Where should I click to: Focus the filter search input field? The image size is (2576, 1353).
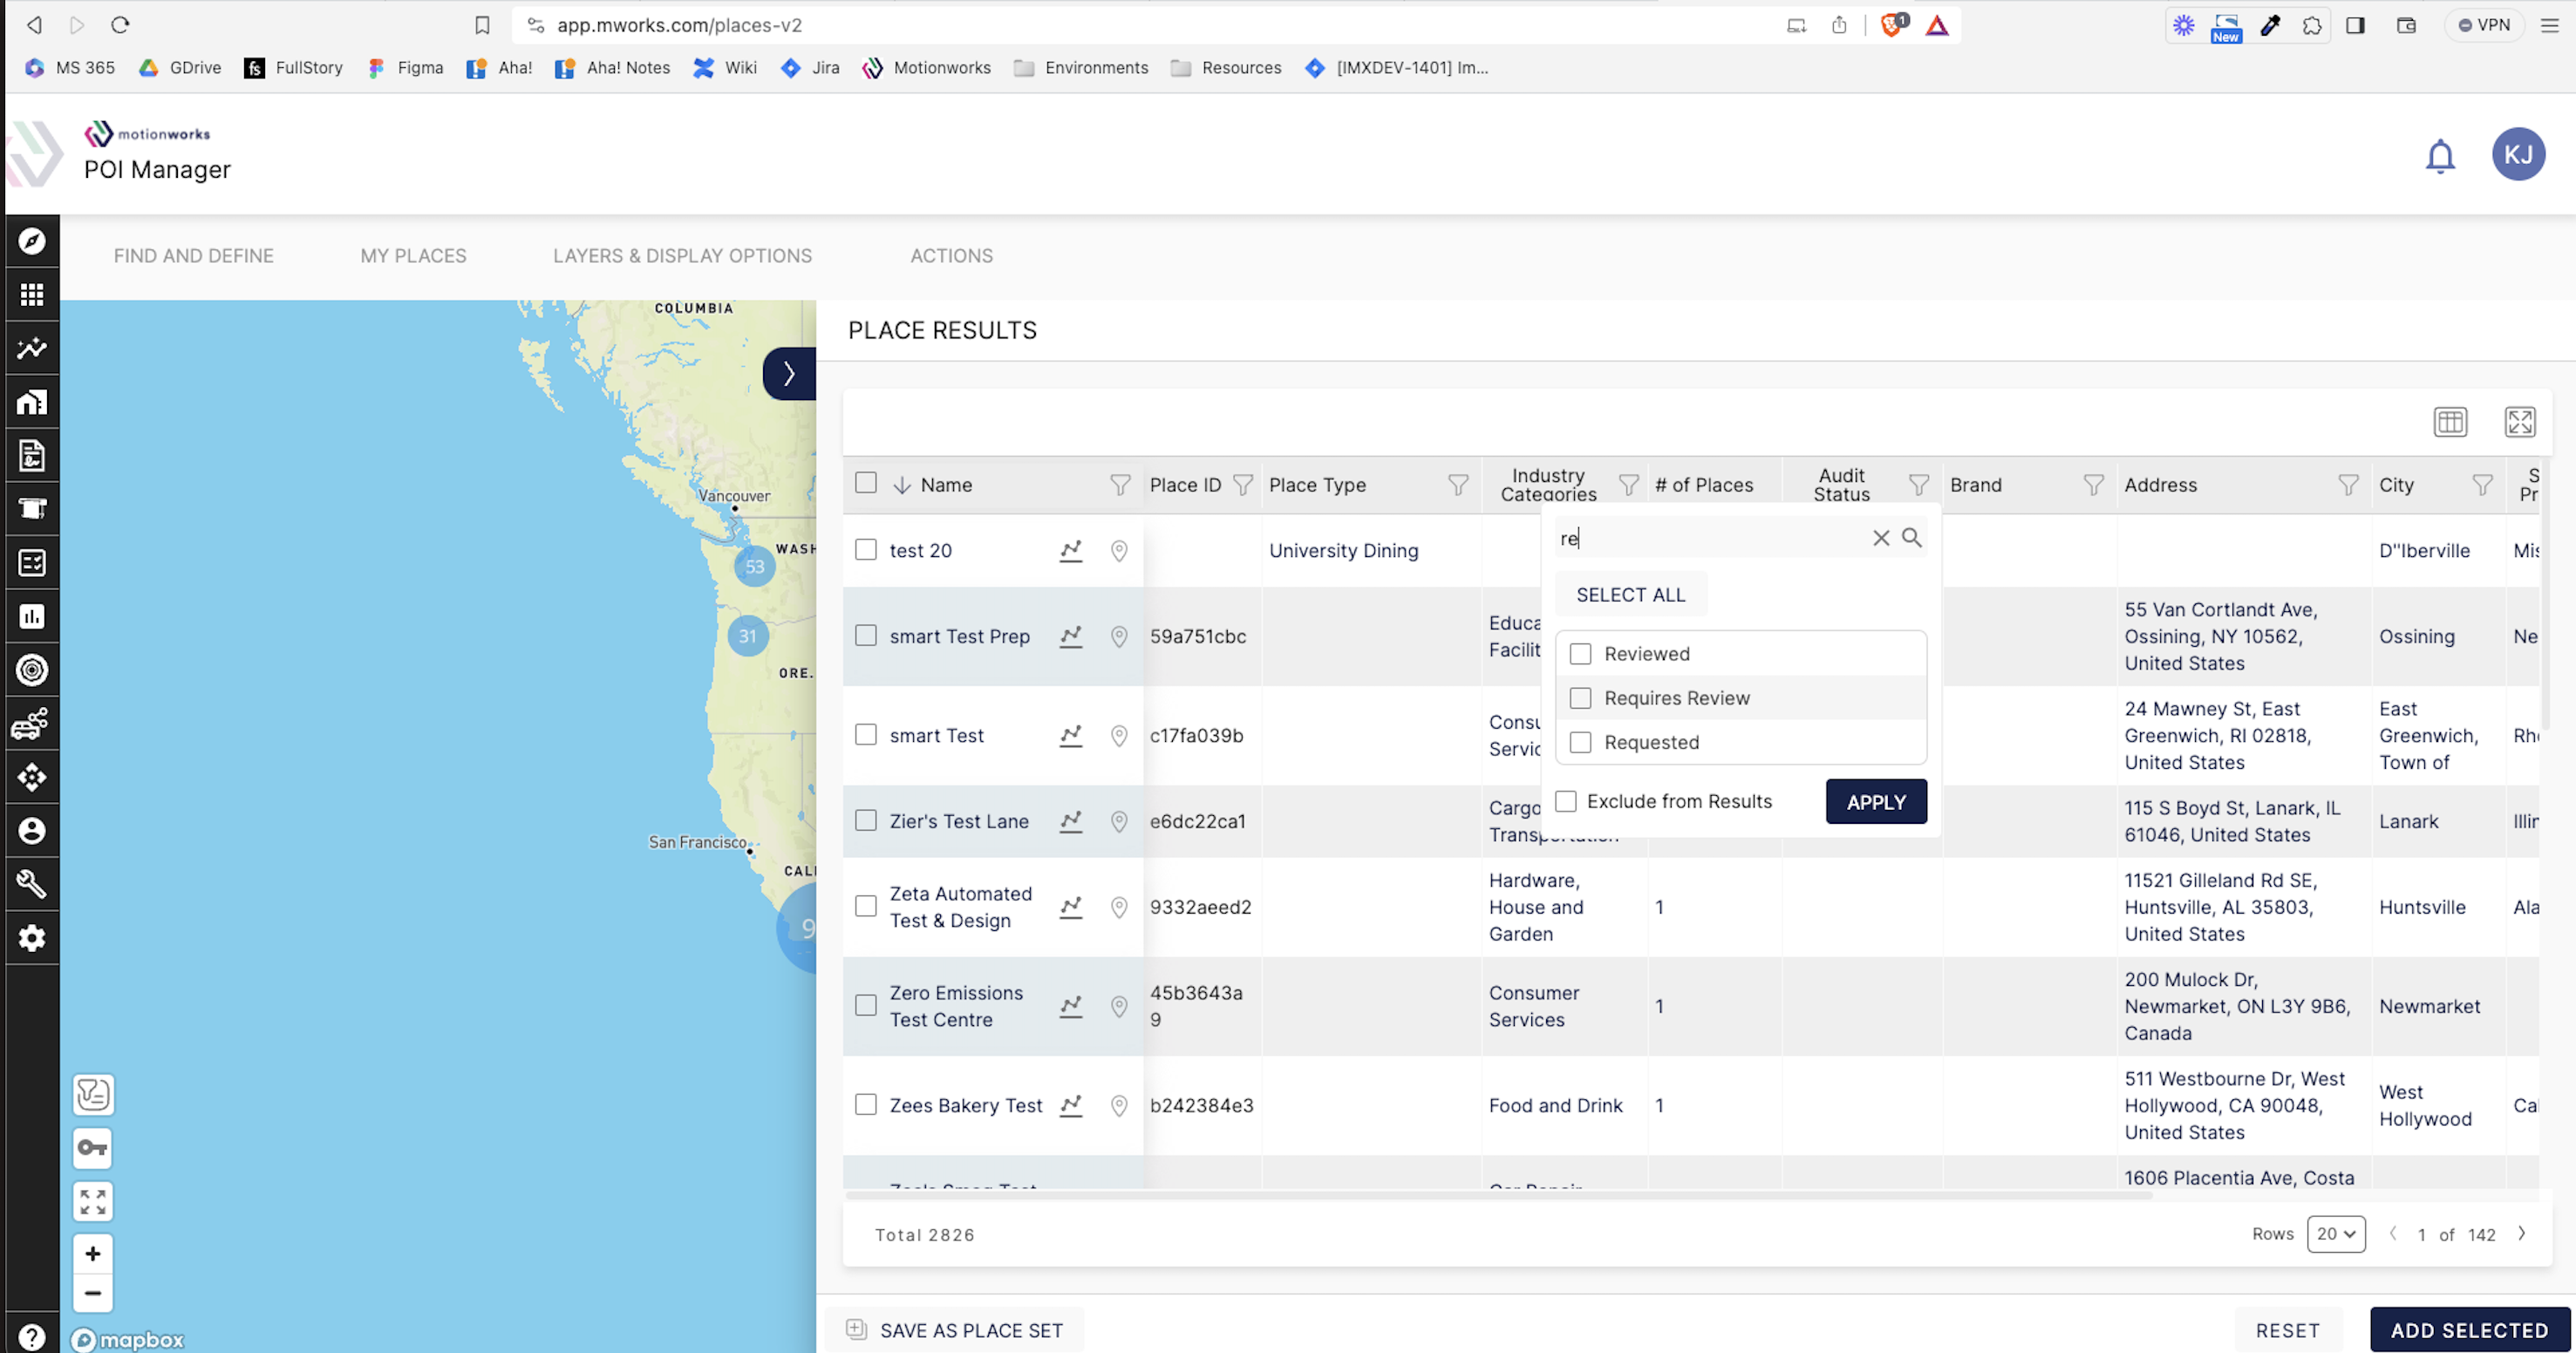point(1710,538)
